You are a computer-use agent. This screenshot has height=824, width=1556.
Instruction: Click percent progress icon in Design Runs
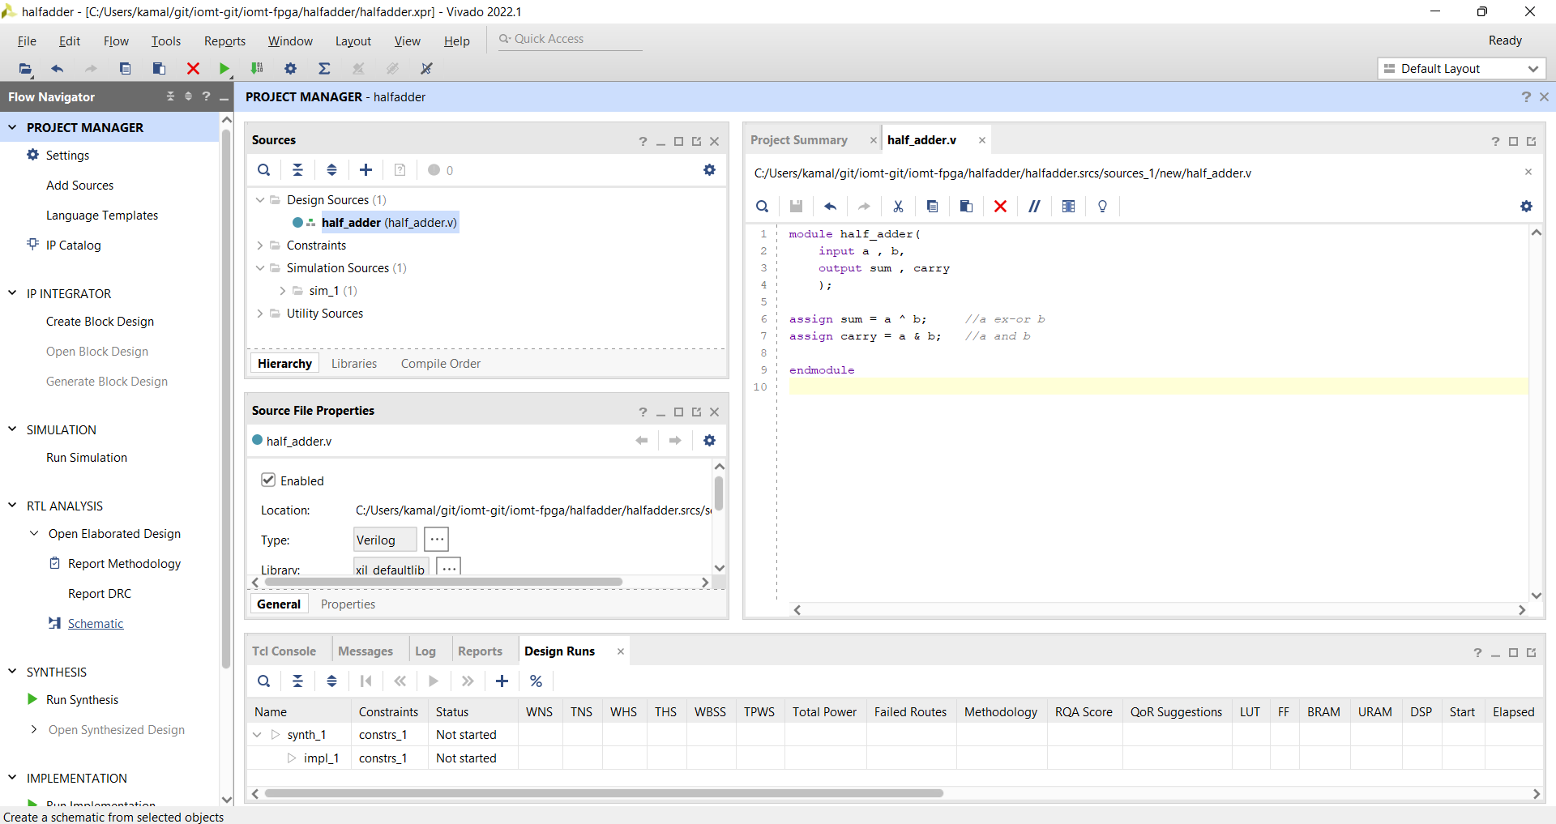click(x=536, y=681)
